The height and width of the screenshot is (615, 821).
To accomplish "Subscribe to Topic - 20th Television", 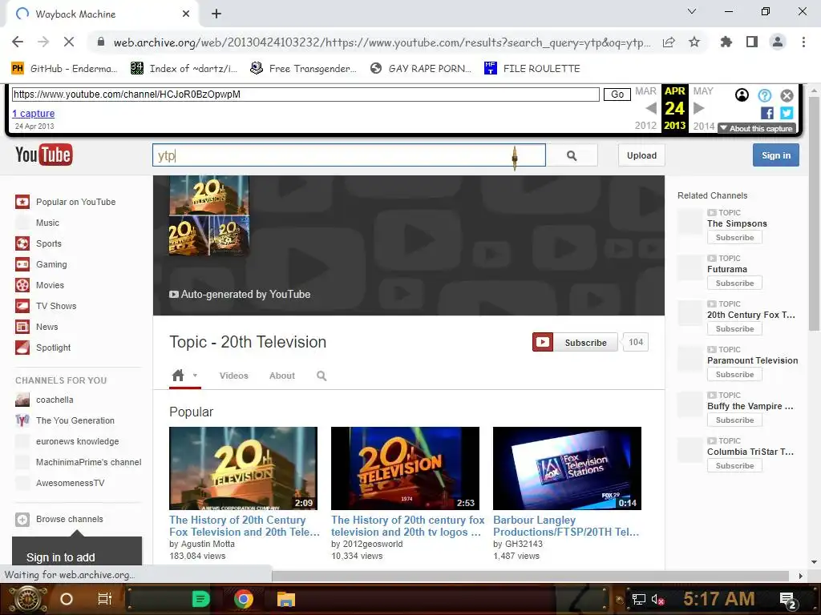I will point(575,343).
